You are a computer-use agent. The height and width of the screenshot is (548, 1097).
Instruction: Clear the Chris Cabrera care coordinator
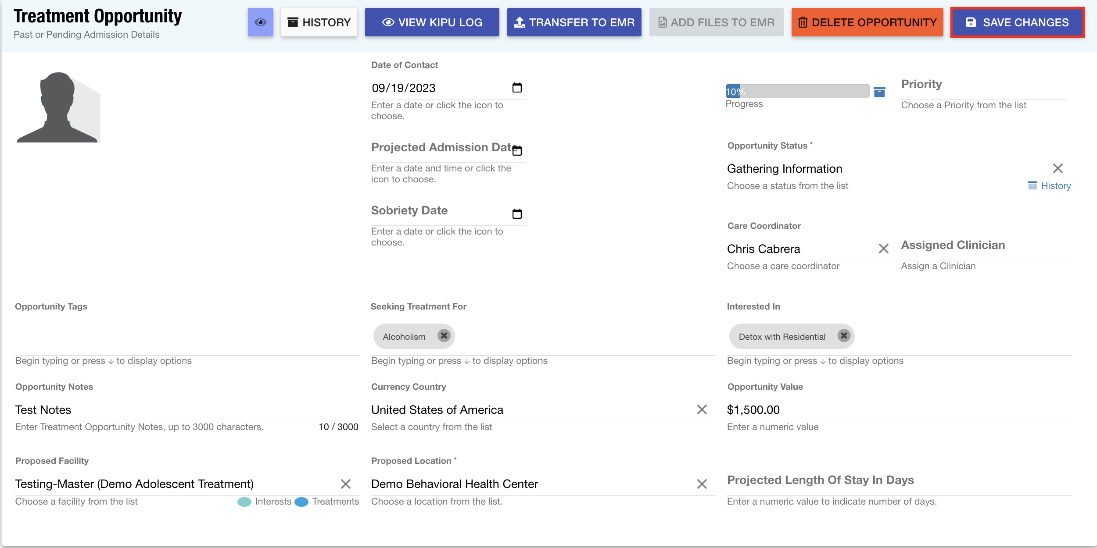[x=884, y=249]
